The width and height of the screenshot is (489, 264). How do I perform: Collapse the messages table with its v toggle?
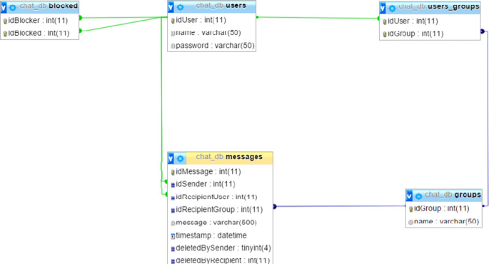171,158
